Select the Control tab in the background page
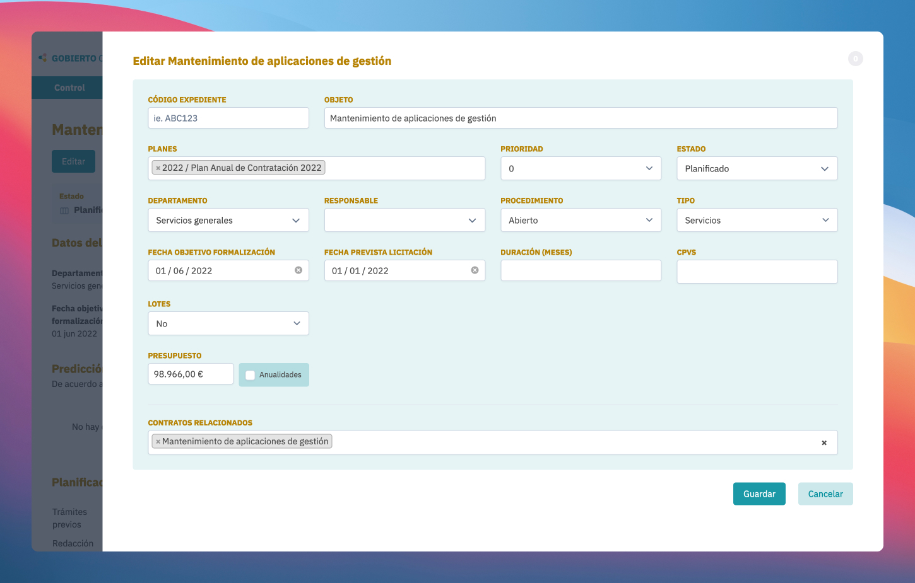The image size is (915, 583). click(x=69, y=88)
